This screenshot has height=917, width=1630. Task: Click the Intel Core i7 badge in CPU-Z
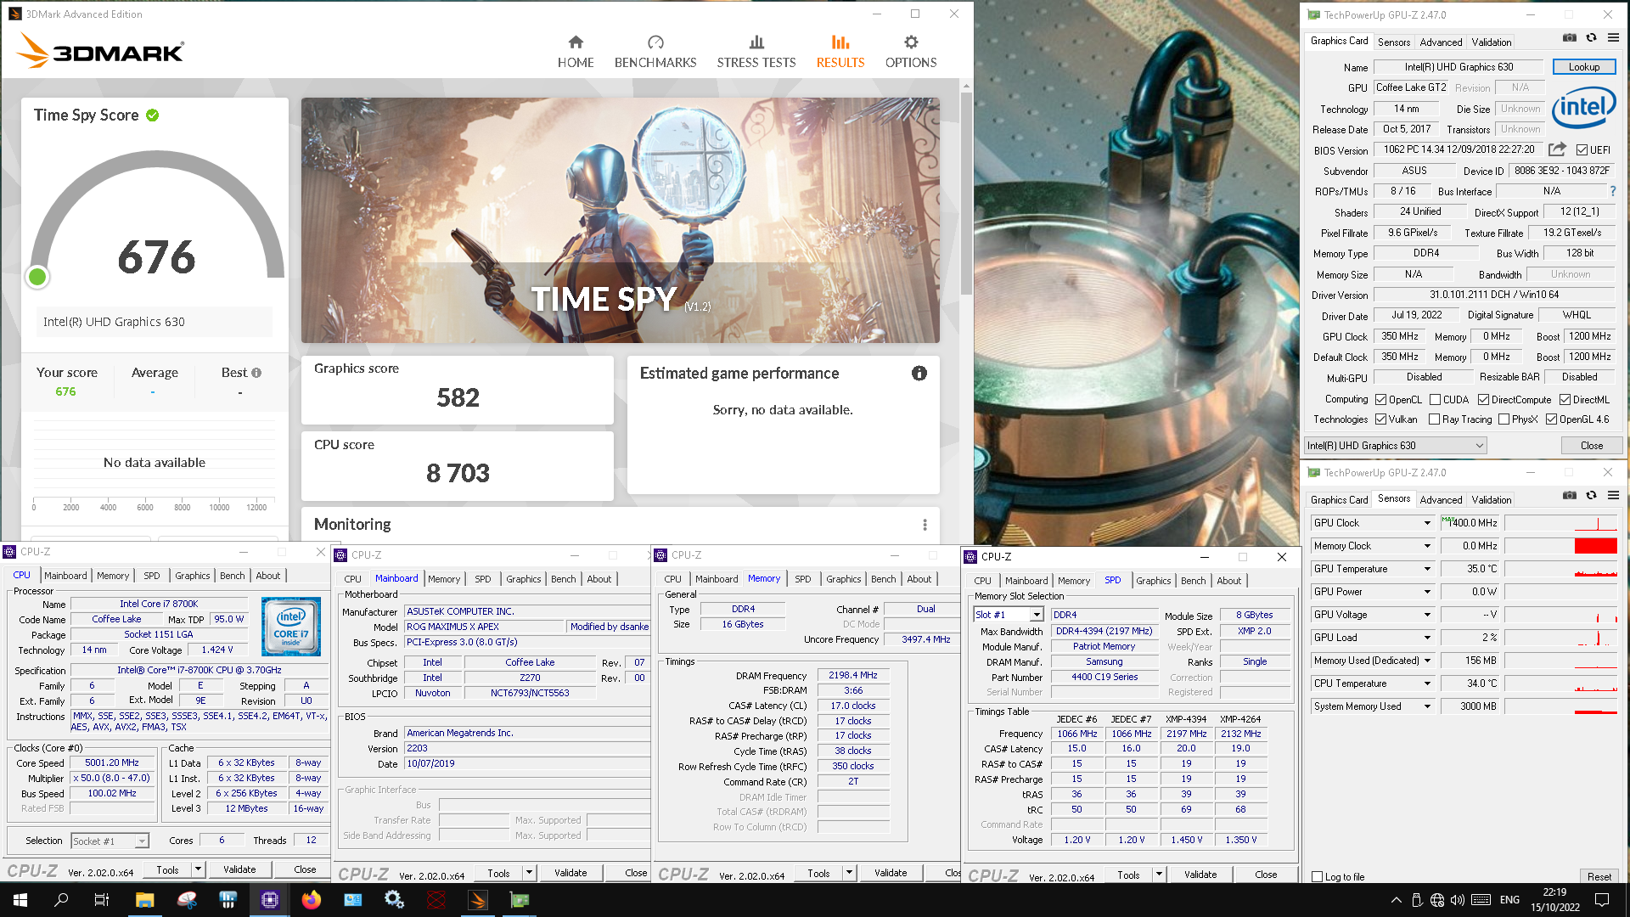(291, 627)
